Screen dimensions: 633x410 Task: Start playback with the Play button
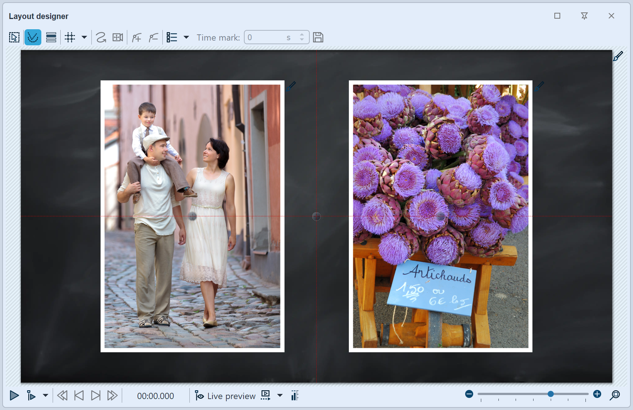point(14,395)
